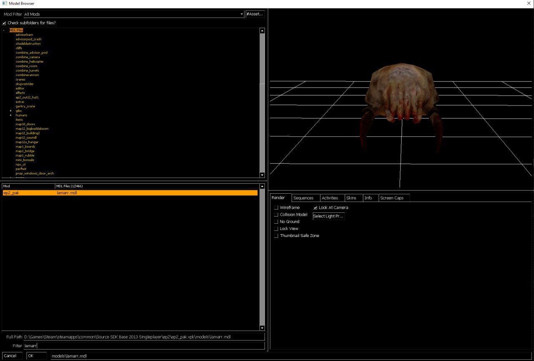Click the models\lamarr.mdl path field
534x361 pixels.
(291, 356)
